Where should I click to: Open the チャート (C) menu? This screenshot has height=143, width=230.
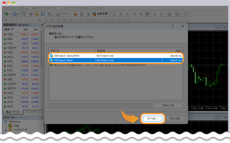pos(50,8)
